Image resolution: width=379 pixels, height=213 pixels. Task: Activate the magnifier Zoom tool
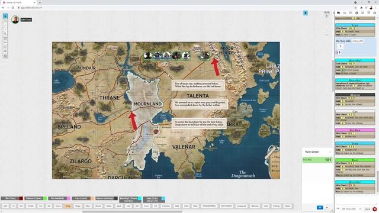click(x=5, y=34)
